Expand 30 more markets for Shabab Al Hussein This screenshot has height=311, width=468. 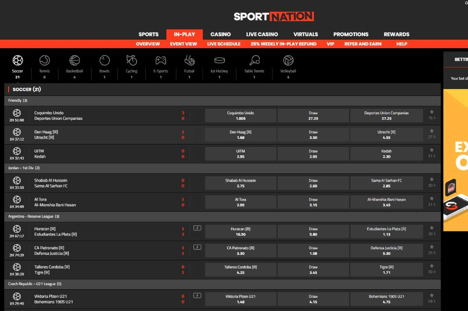point(431,185)
